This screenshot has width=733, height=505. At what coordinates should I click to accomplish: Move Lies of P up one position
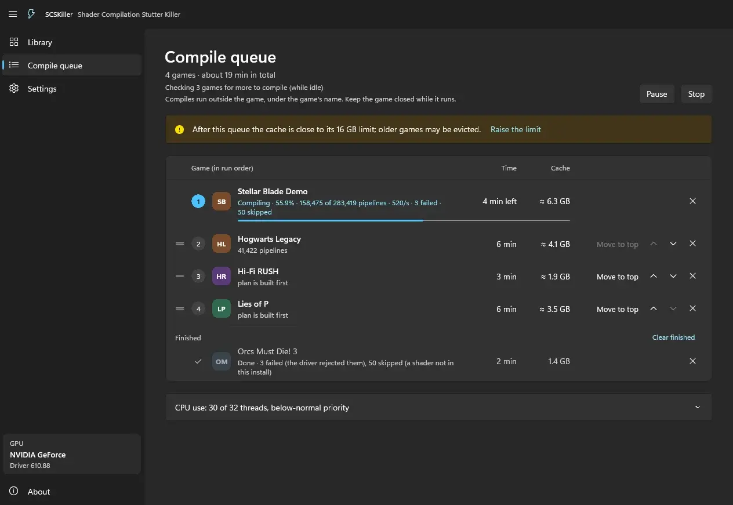point(654,309)
